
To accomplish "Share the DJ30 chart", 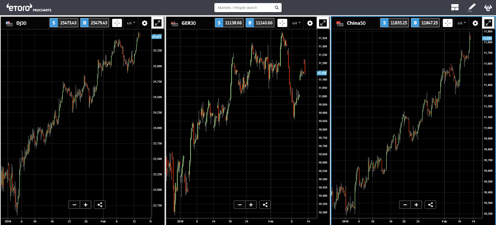I will tap(100, 205).
